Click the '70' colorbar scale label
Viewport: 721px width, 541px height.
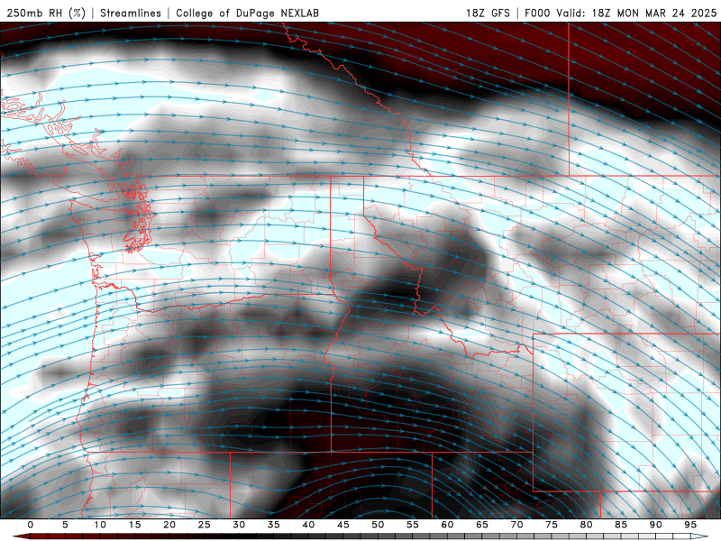point(516,525)
